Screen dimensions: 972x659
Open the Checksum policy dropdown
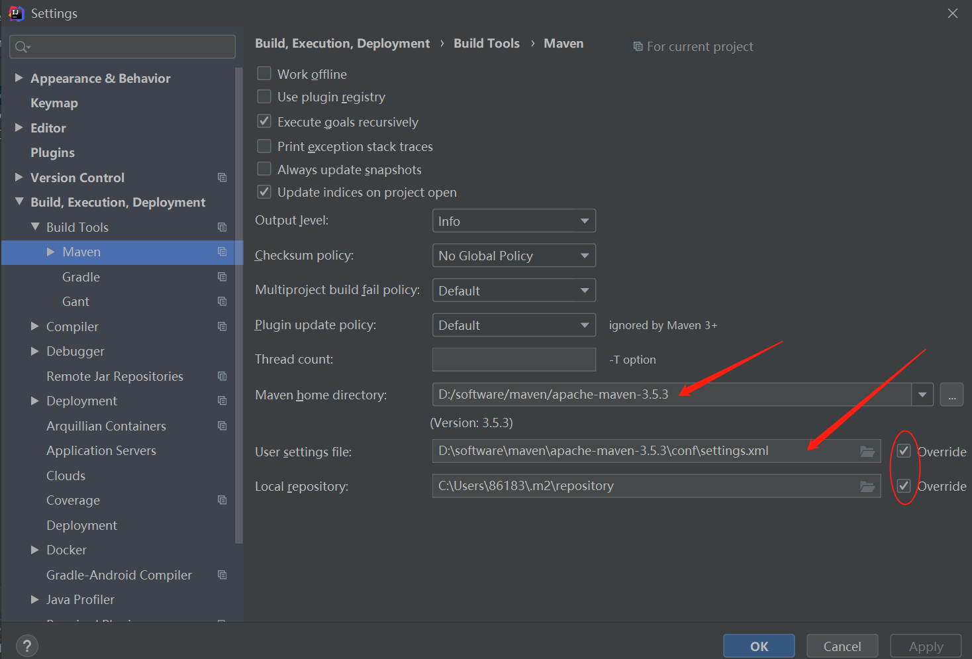pos(514,255)
